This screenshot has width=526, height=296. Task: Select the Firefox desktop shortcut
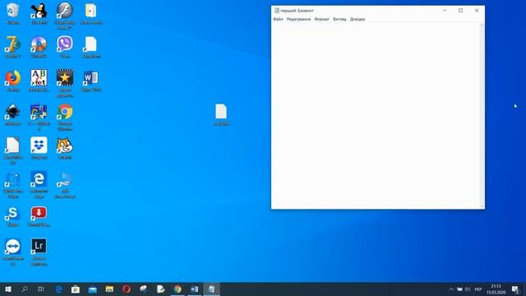pos(13,81)
